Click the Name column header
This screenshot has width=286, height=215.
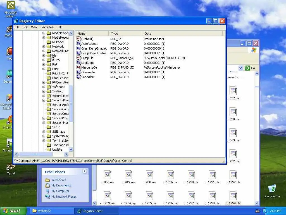[92, 34]
